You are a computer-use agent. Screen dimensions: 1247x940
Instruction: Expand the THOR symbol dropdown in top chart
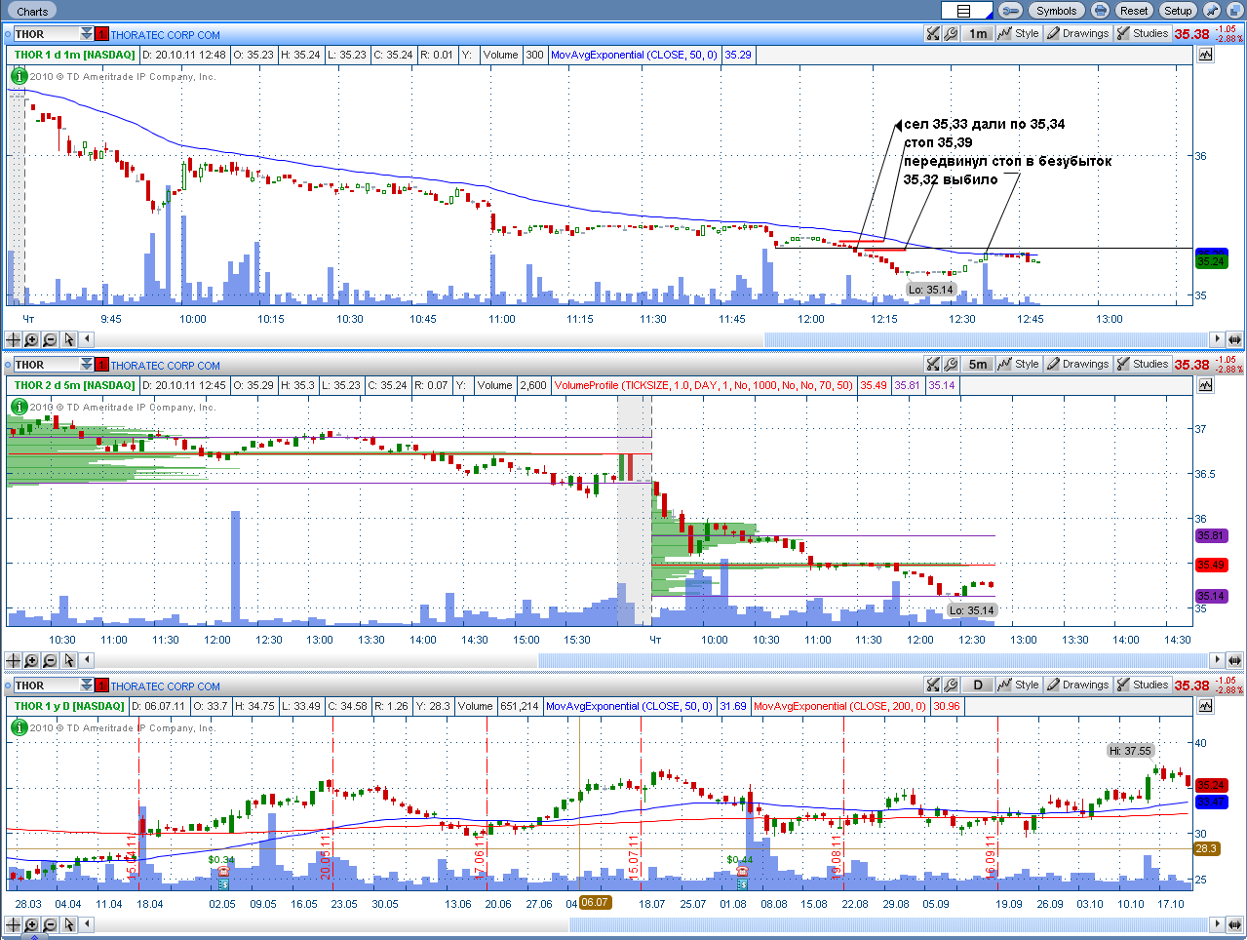pyautogui.click(x=87, y=34)
